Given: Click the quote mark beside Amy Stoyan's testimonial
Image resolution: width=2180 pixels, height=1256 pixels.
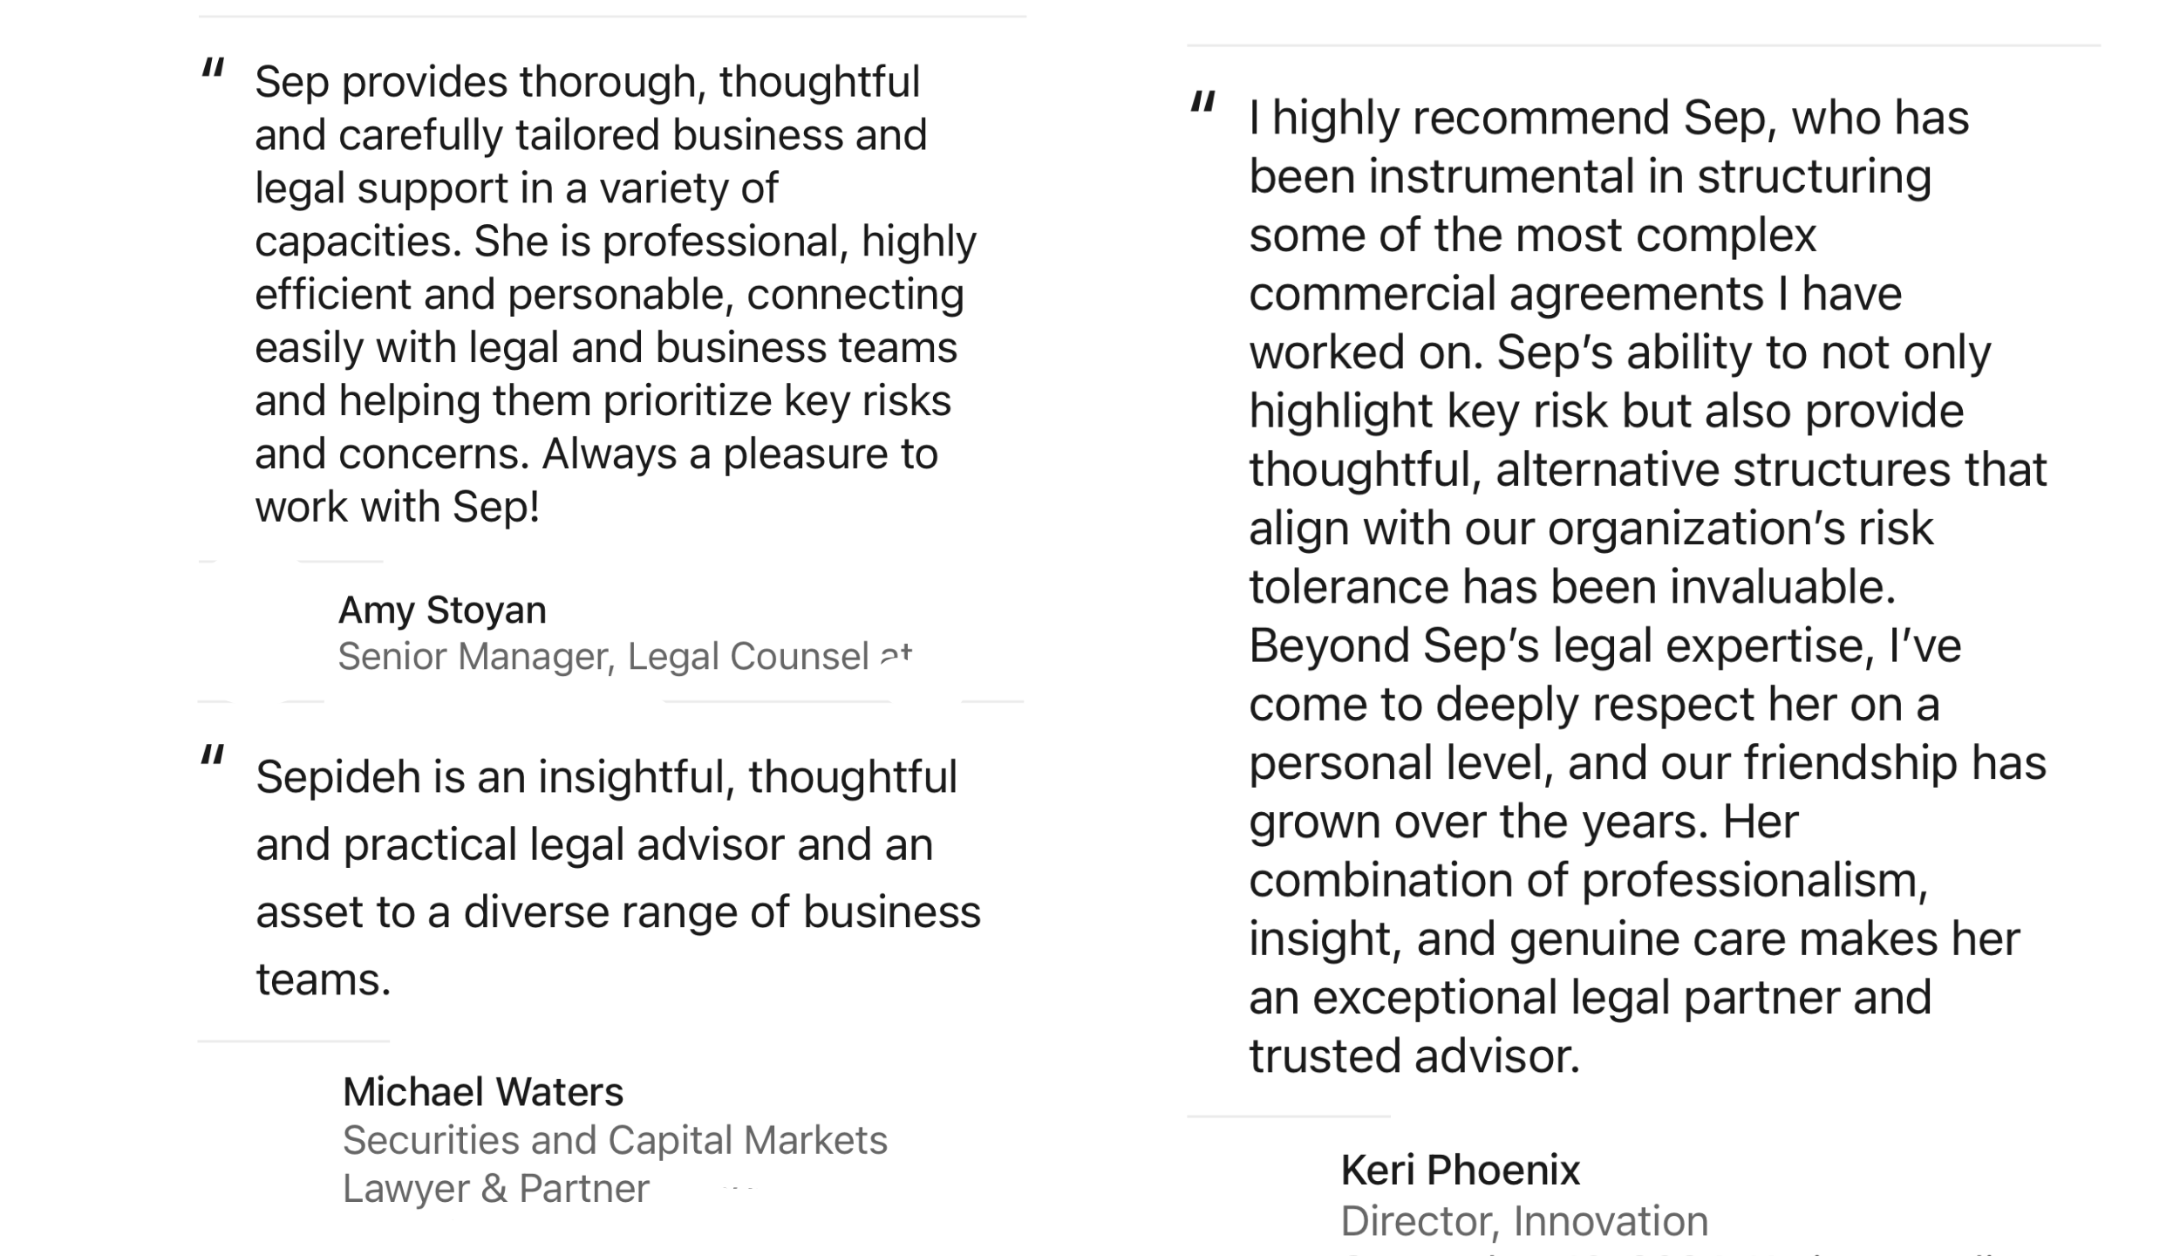Looking at the screenshot, I should (x=214, y=68).
